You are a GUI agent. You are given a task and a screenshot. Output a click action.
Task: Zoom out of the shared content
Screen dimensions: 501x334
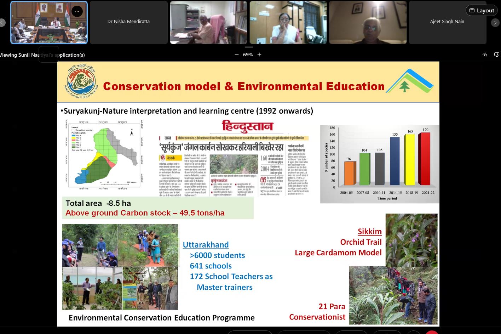pos(237,55)
